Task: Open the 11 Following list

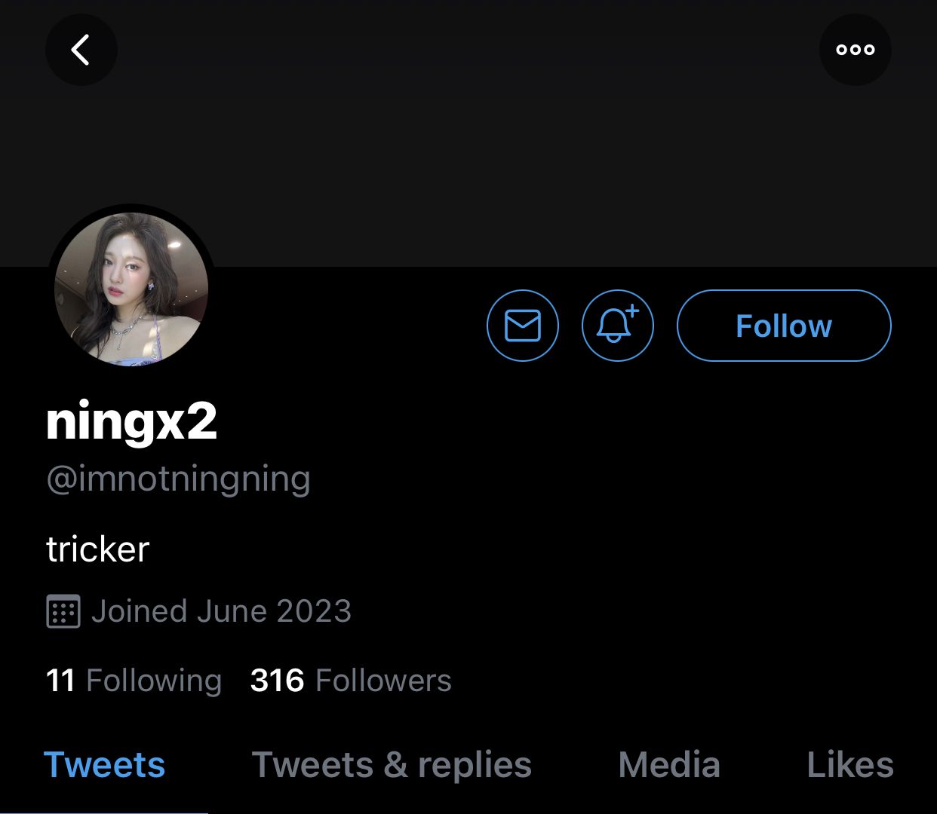Action: tap(134, 681)
